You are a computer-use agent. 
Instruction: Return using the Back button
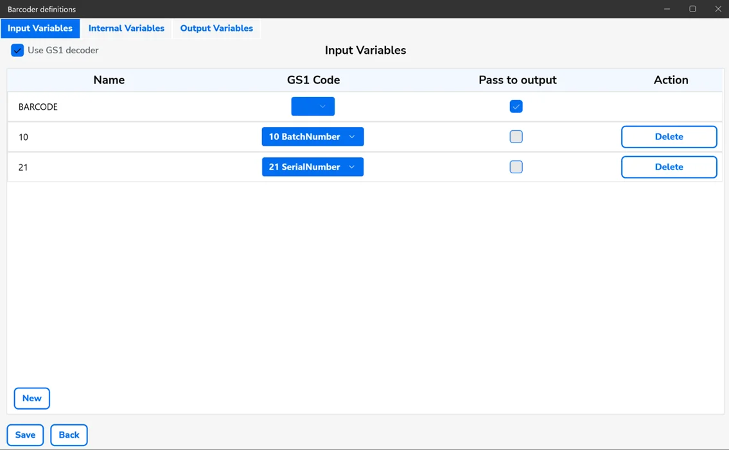pyautogui.click(x=69, y=435)
